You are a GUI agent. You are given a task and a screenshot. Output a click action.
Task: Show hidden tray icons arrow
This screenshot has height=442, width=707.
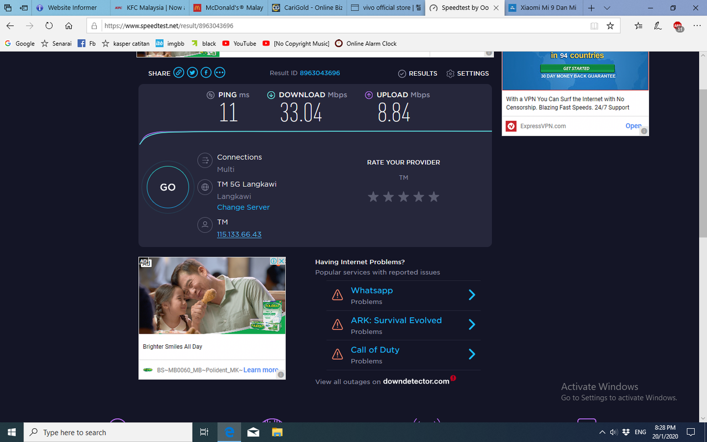click(602, 432)
